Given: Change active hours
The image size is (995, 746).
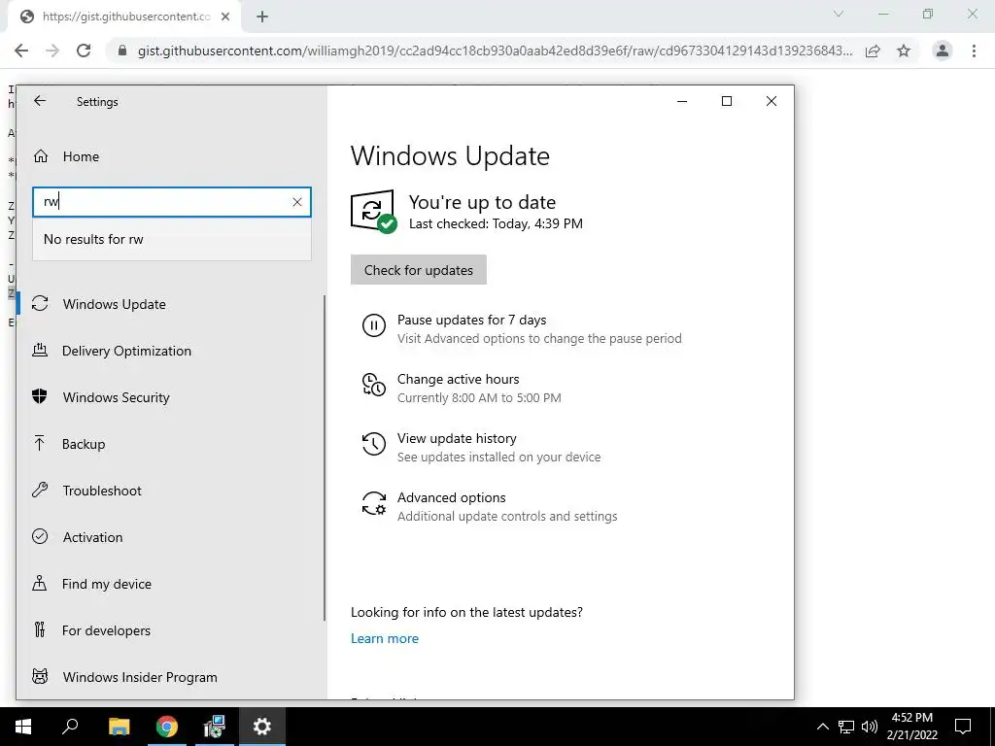Looking at the screenshot, I should tap(459, 379).
